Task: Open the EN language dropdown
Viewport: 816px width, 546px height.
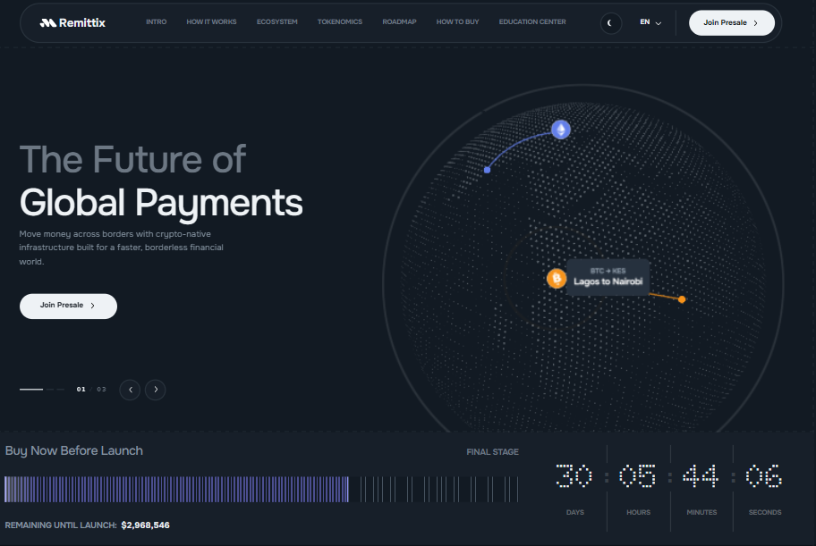Action: [x=650, y=22]
